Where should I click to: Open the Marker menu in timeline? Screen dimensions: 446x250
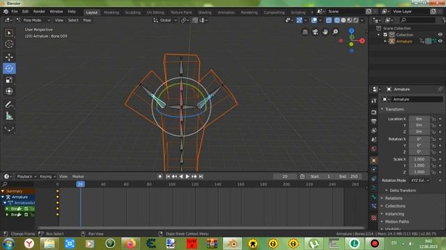tap(78, 176)
